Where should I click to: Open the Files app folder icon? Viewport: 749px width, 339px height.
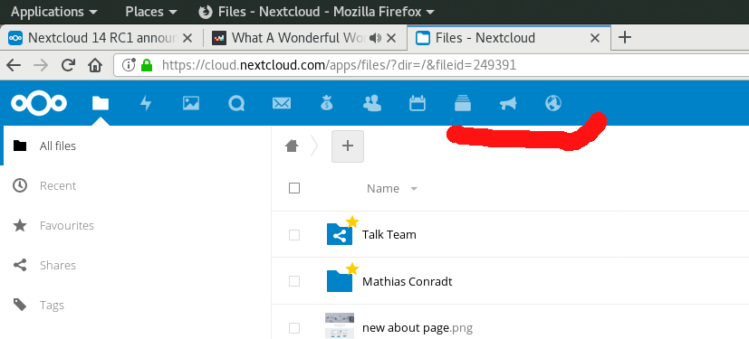click(101, 103)
